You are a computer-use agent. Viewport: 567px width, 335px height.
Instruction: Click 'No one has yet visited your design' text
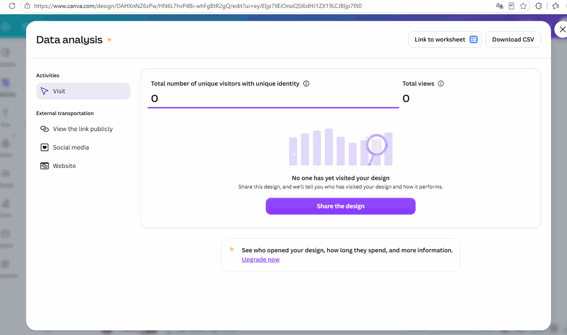click(341, 178)
